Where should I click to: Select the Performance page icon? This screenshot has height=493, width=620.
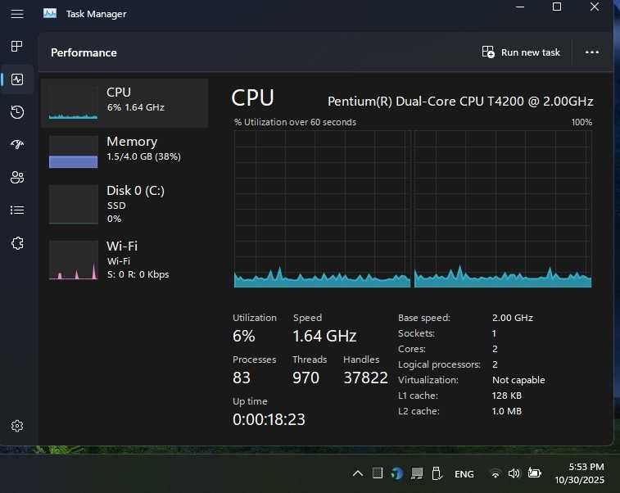point(17,79)
